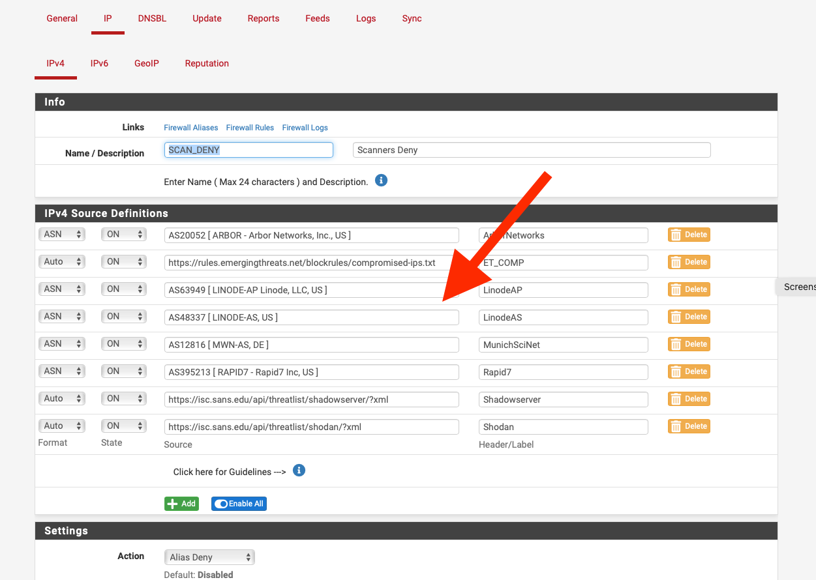Image resolution: width=816 pixels, height=580 pixels.
Task: Change the State dropdown for MunichSciNet row
Action: tap(124, 343)
